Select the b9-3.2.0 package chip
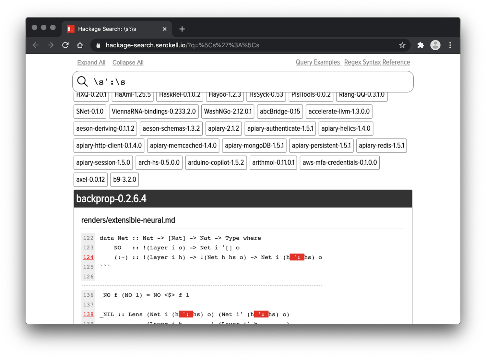The height and width of the screenshot is (358, 486). point(124,180)
